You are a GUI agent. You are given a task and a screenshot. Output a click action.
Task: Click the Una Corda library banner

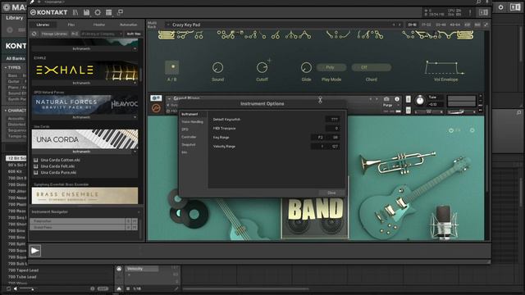[x=84, y=139]
